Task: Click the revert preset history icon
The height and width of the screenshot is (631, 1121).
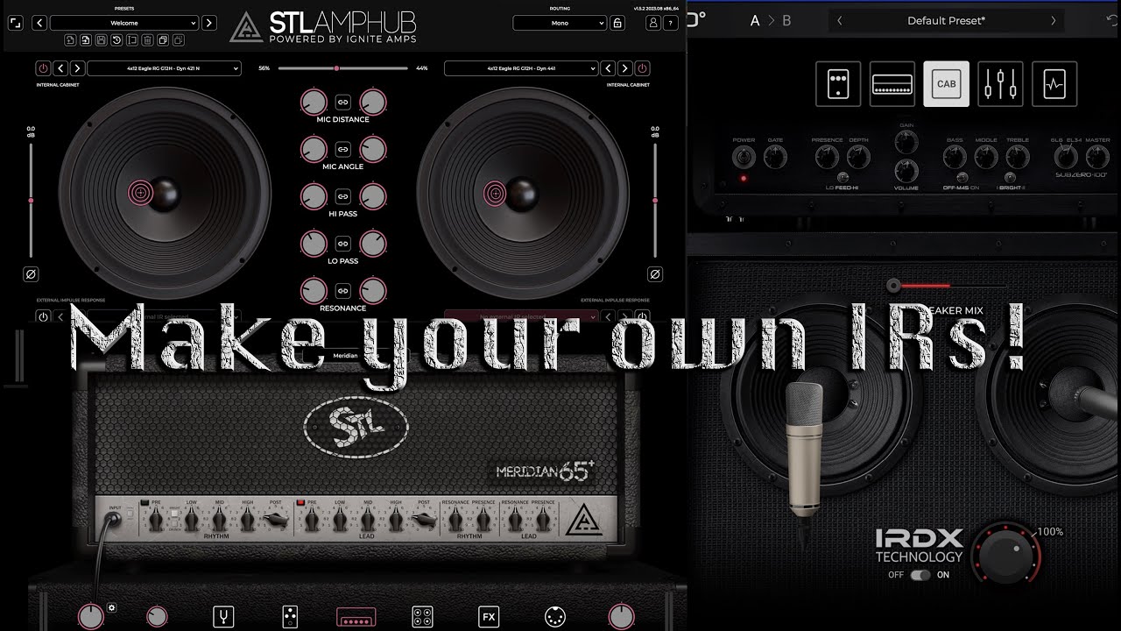Action: [116, 39]
